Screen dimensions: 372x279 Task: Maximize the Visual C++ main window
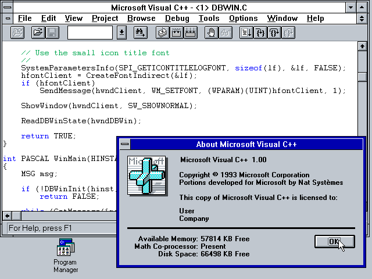362,8
